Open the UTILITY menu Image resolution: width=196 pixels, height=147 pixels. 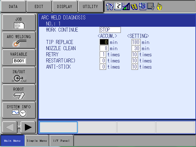90,6
